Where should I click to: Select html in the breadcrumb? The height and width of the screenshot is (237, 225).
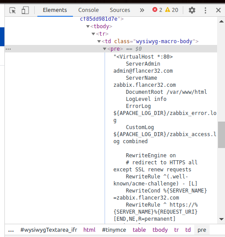point(89,230)
